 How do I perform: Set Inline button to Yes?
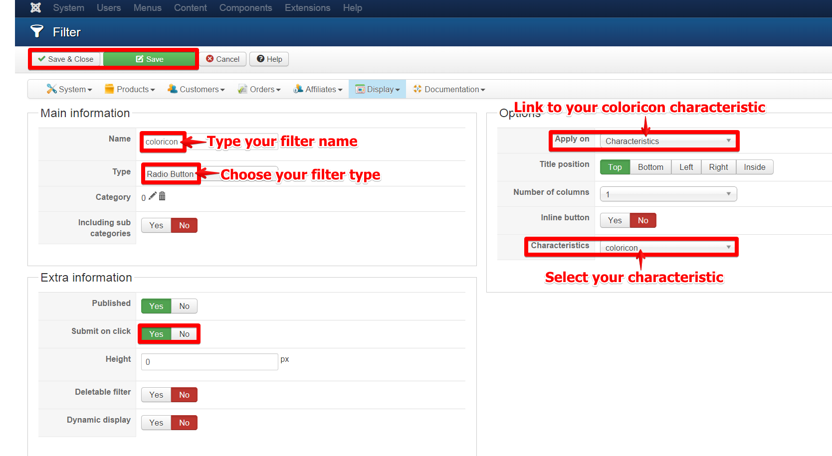point(615,220)
